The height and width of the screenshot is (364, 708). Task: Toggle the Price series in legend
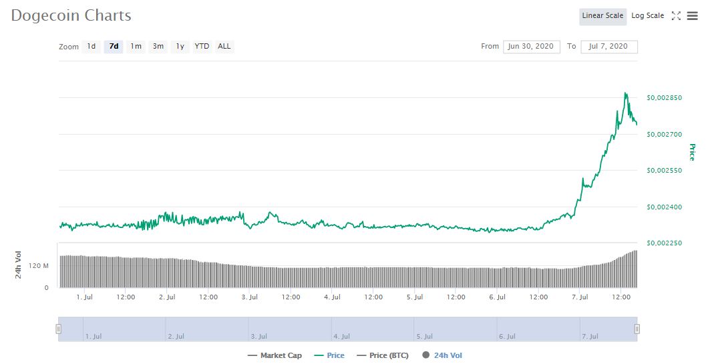[329, 355]
